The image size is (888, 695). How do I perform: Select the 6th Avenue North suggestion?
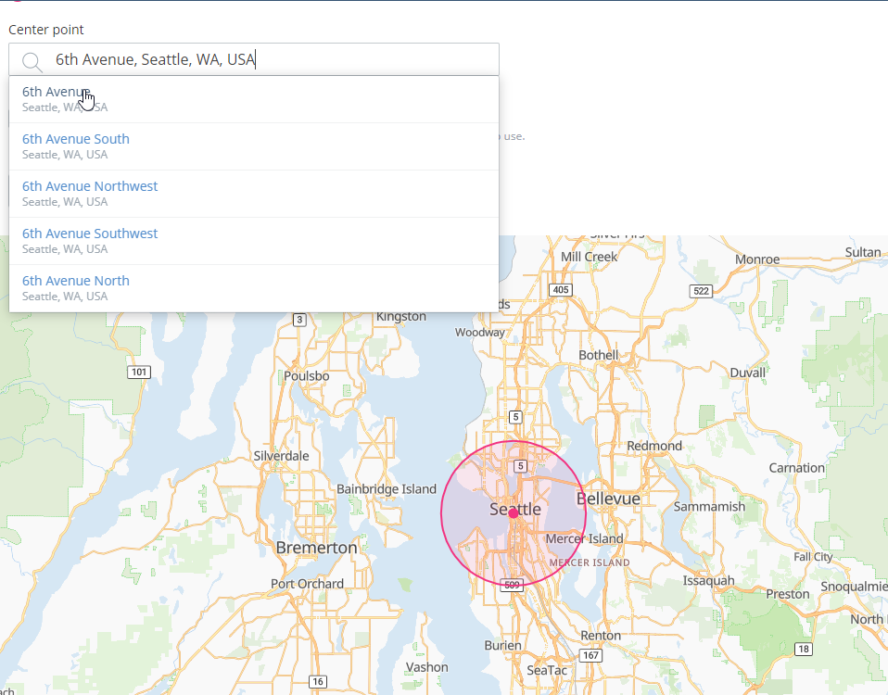[x=254, y=288]
